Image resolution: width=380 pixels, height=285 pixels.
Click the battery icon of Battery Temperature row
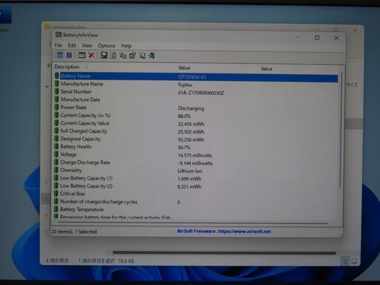coord(56,209)
